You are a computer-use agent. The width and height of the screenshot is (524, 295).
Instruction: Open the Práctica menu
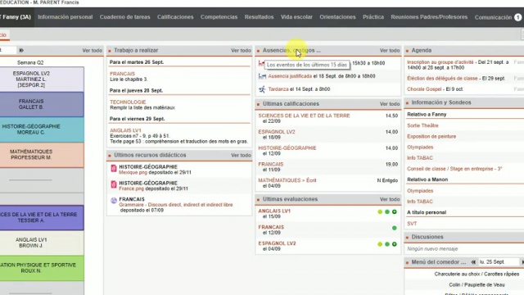click(373, 17)
